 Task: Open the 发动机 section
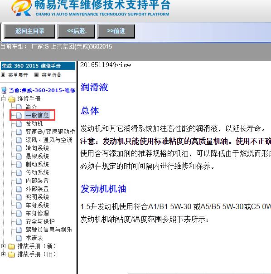[34, 123]
